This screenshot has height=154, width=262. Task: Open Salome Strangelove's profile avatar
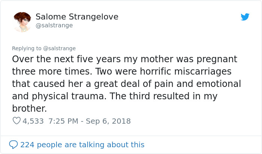pyautogui.click(x=22, y=22)
